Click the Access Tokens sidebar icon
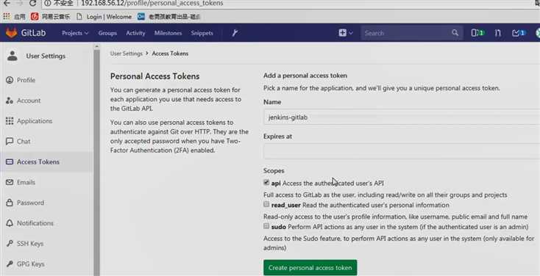540x276 pixels. point(10,161)
